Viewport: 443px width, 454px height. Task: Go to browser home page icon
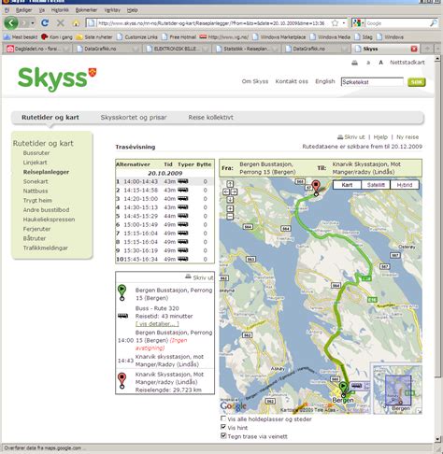[x=76, y=23]
